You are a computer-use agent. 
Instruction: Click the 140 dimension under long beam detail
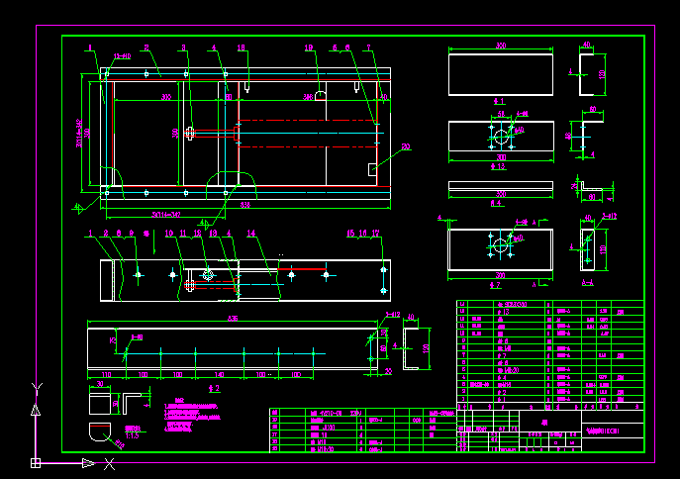[x=219, y=375]
